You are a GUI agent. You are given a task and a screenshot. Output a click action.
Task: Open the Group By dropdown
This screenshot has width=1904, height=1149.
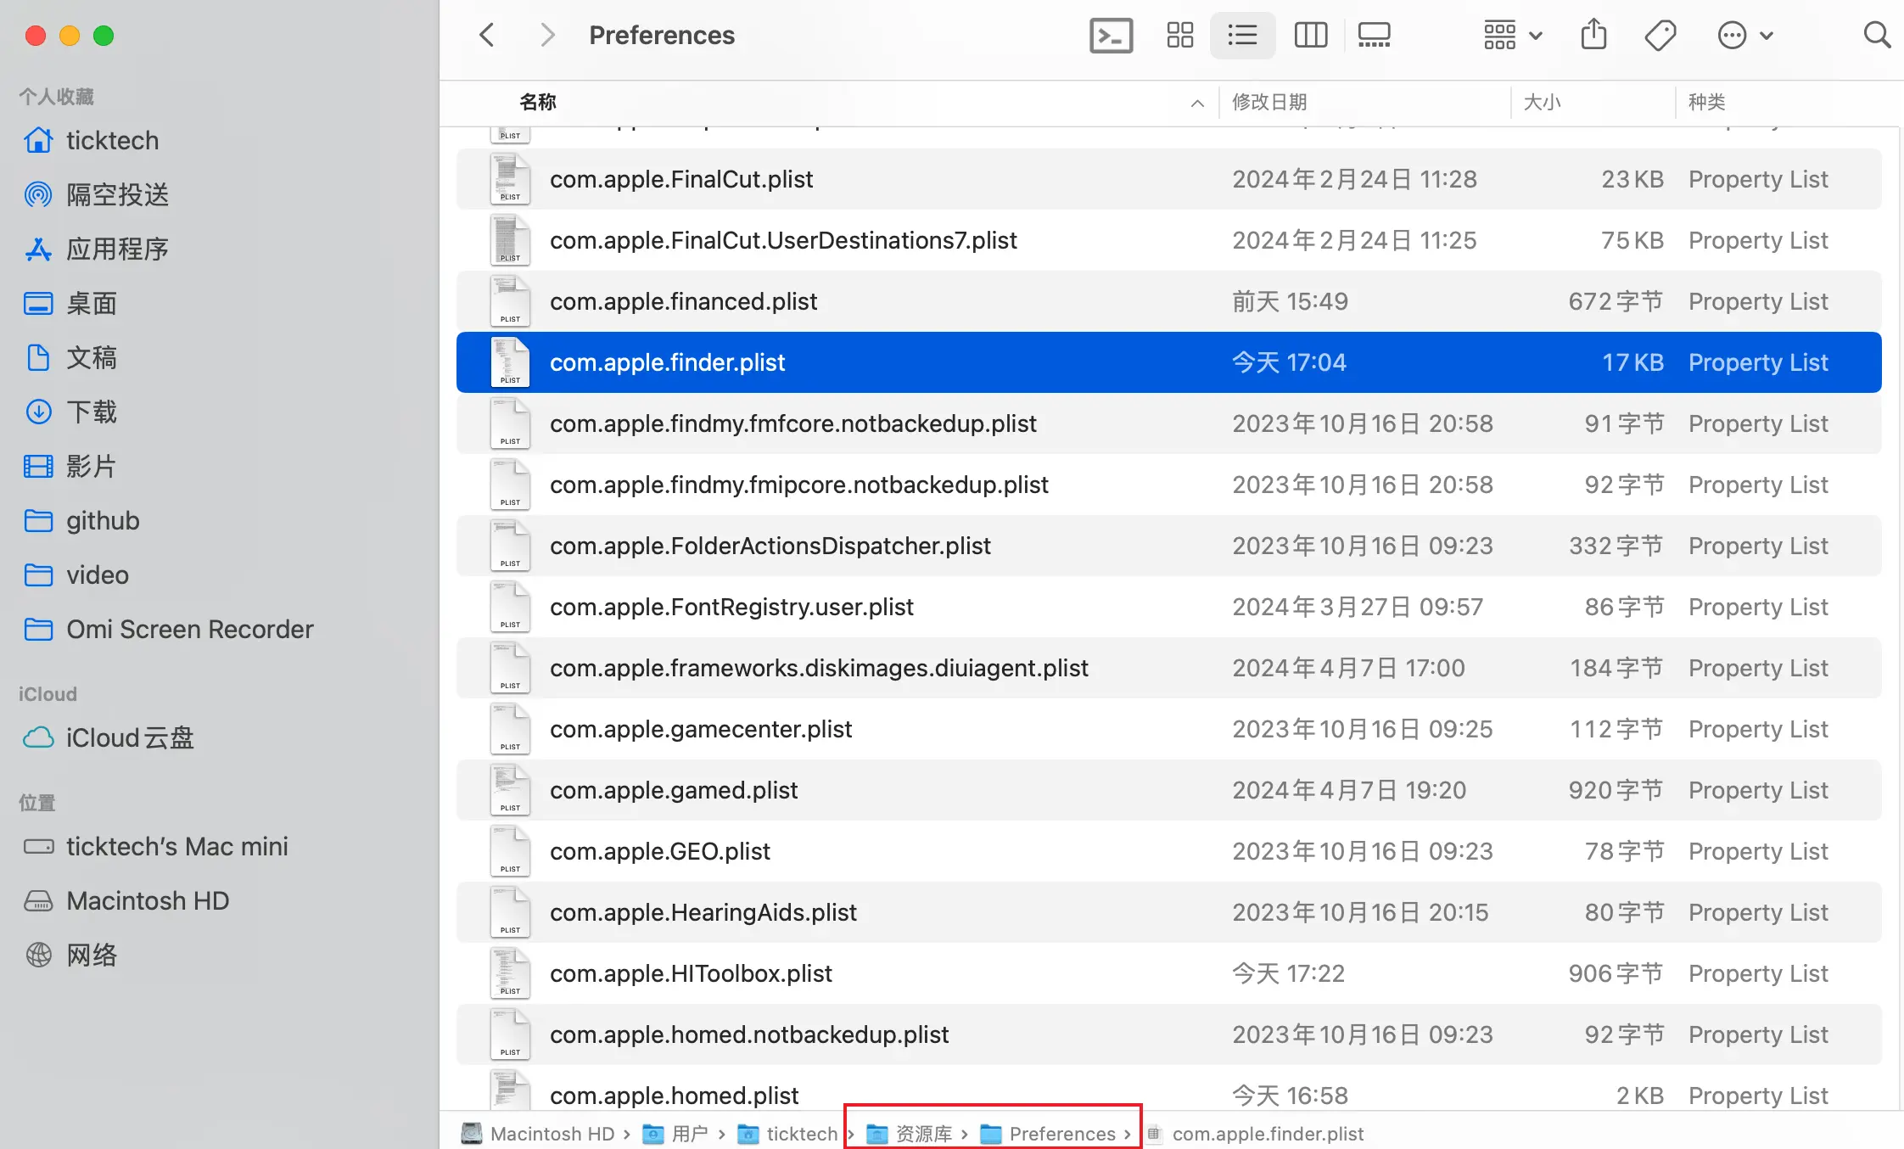1513,35
